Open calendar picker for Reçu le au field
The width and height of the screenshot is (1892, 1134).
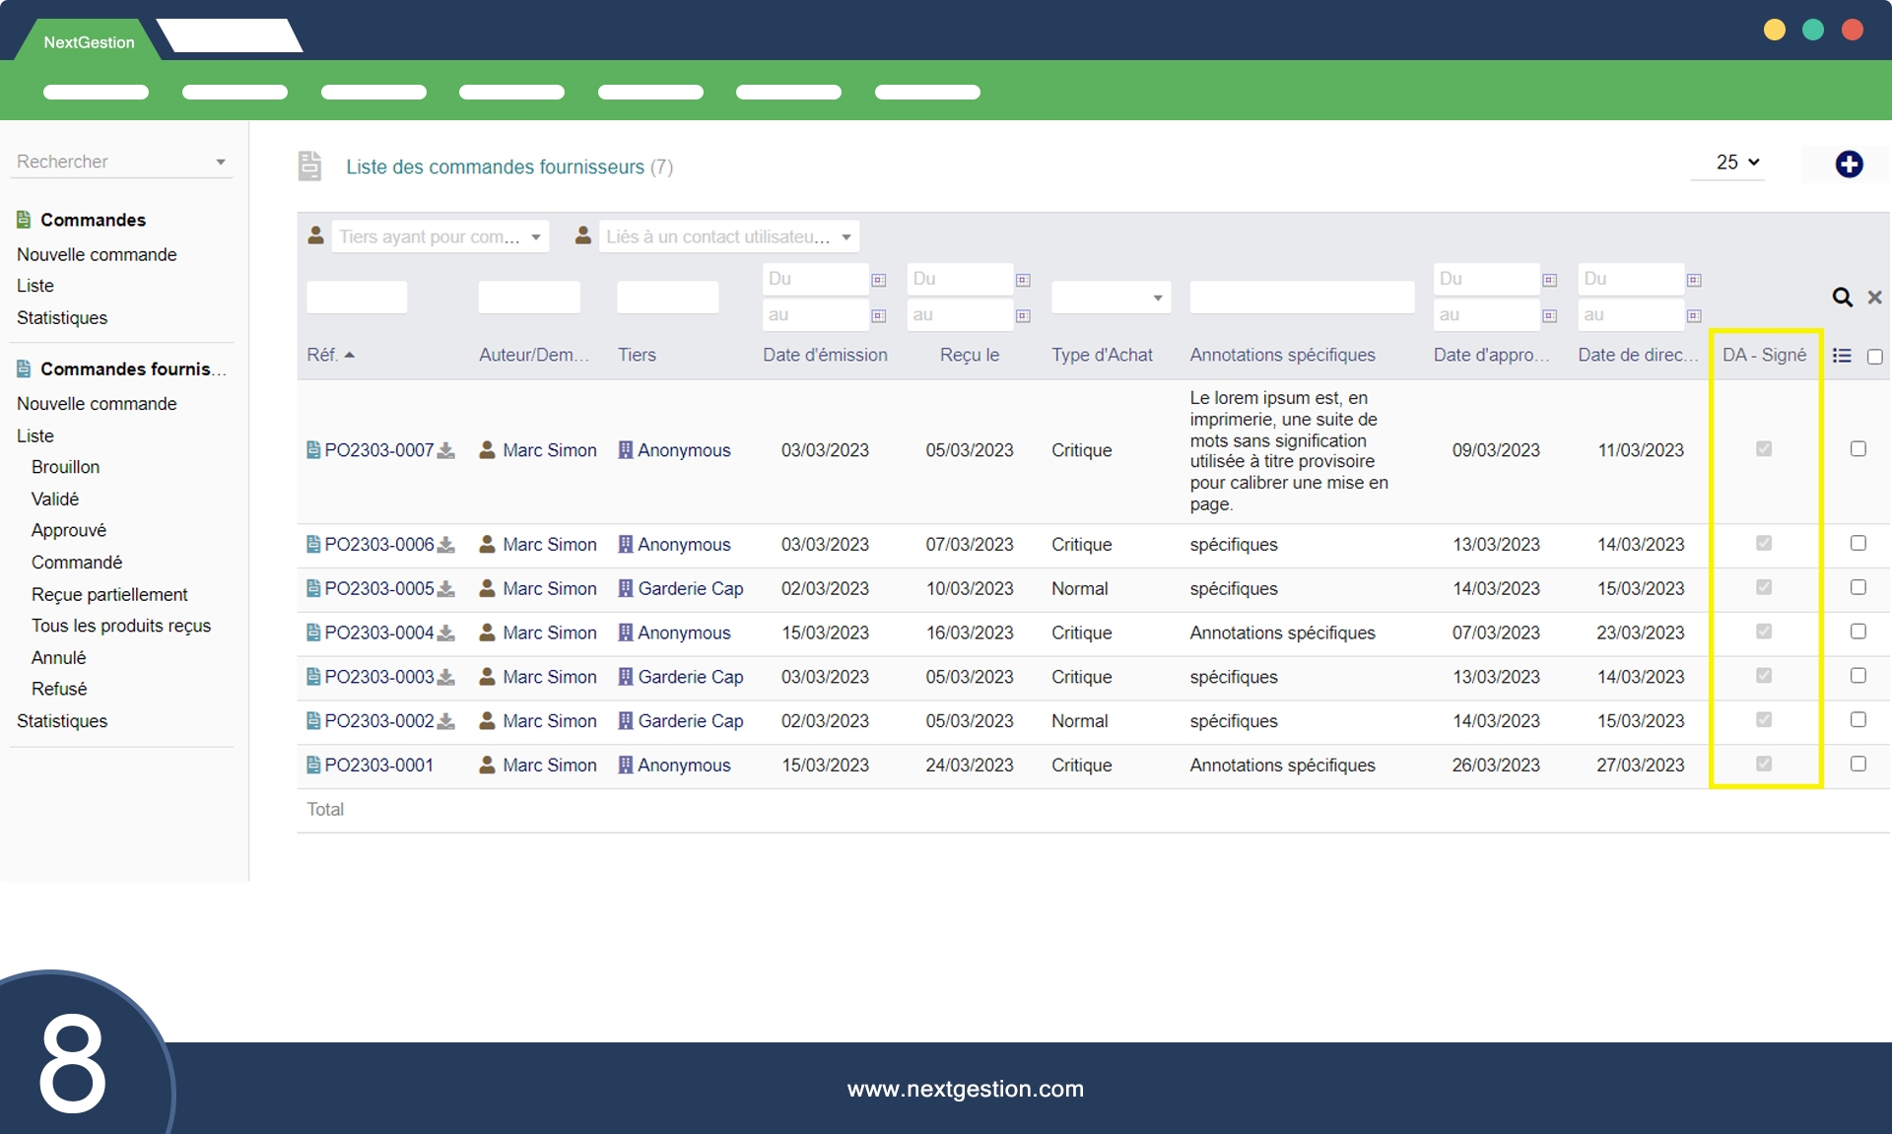point(1023,315)
